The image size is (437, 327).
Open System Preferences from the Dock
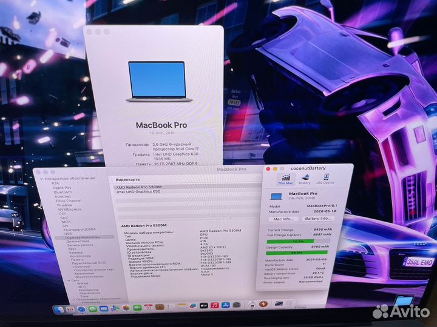coord(237,305)
